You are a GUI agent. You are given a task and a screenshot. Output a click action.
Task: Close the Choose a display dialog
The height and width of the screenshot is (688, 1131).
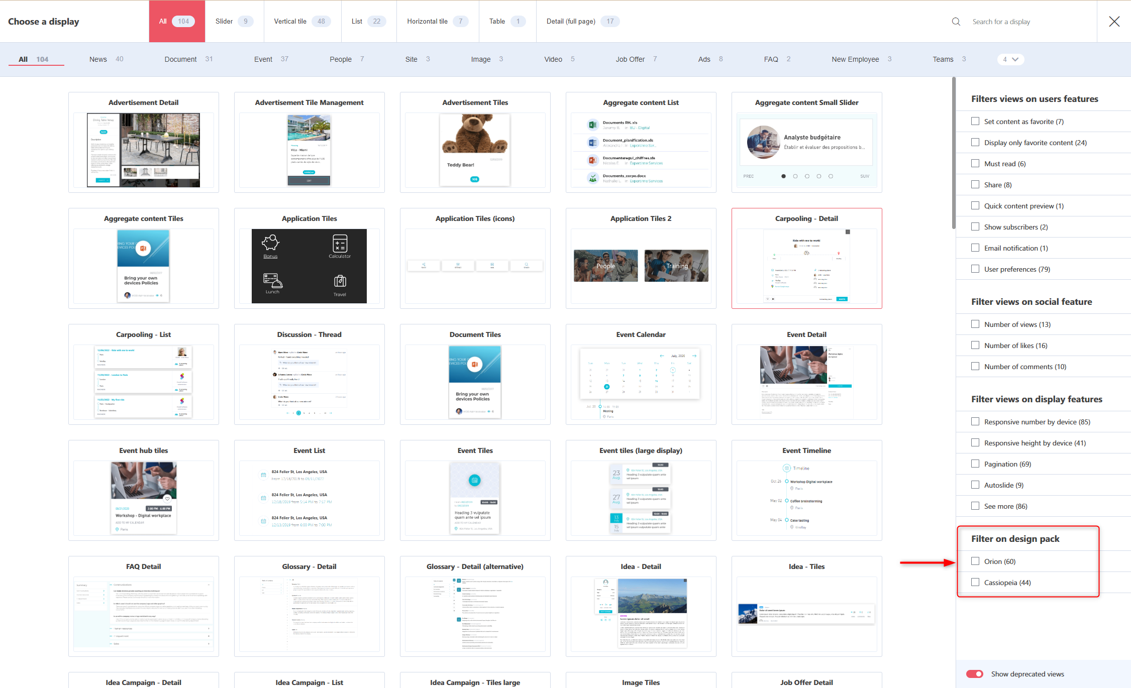pos(1114,22)
